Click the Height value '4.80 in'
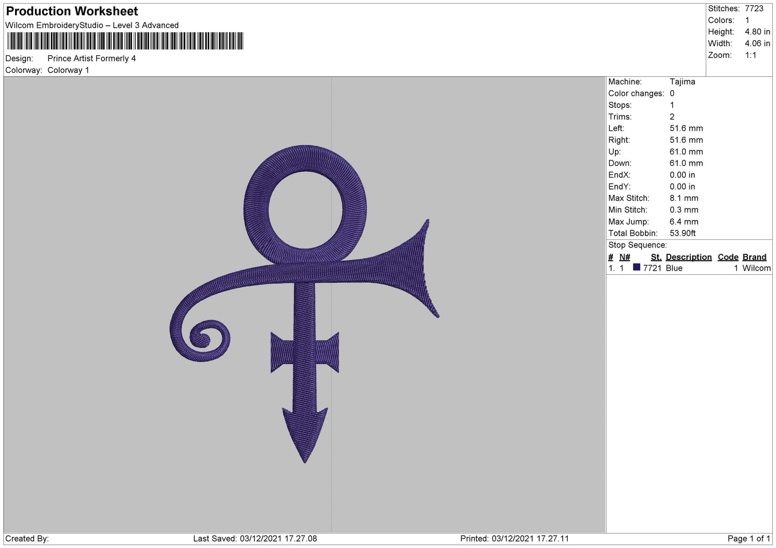Screen dimensions: 776x548 pos(757,32)
